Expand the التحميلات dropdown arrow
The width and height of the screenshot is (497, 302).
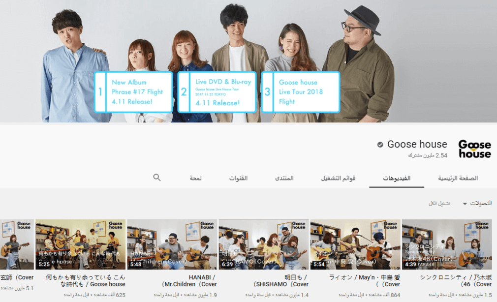465,204
